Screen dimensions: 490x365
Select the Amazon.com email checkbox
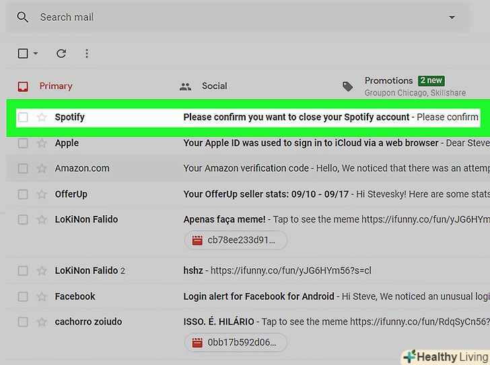tap(23, 169)
